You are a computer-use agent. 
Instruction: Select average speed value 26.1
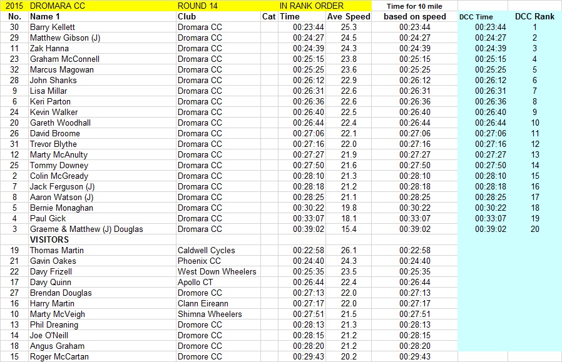[x=349, y=250]
